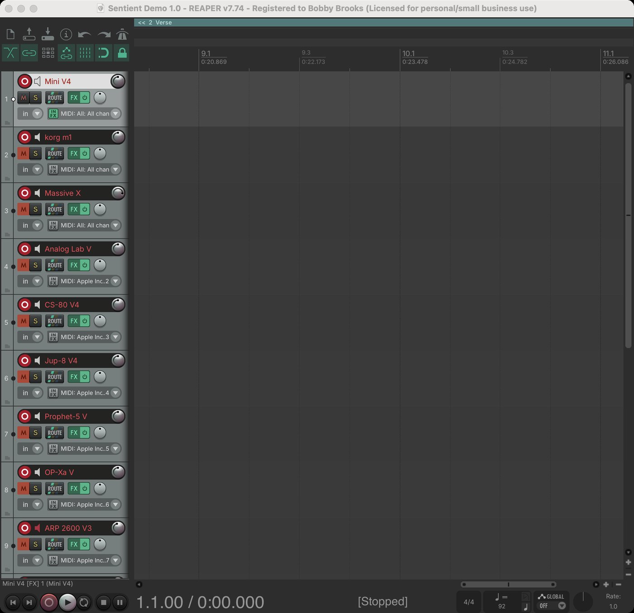
Task: Toggle FX bypass on Analog Lab V
Action: (x=85, y=265)
